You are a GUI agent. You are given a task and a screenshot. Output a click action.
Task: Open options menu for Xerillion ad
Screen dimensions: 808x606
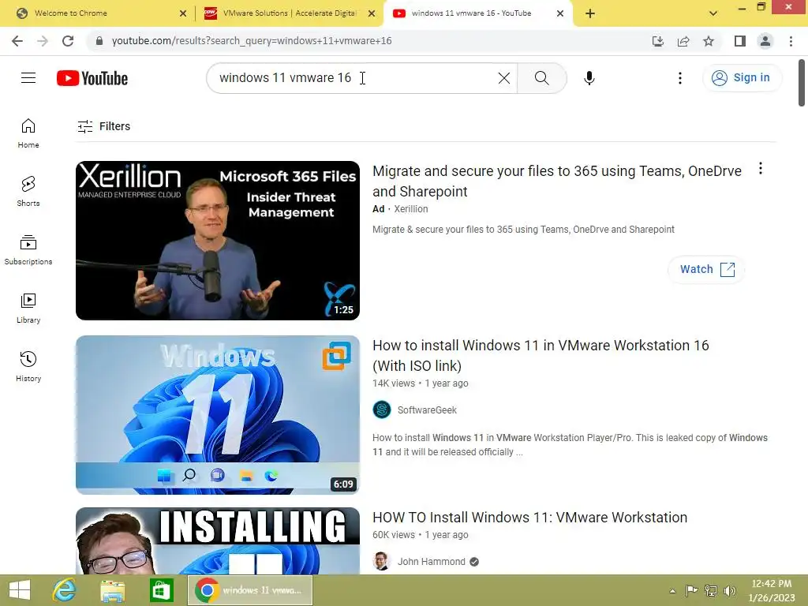pos(760,169)
